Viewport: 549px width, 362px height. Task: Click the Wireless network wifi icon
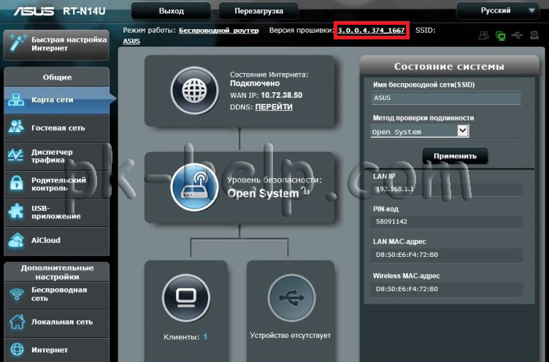[17, 294]
